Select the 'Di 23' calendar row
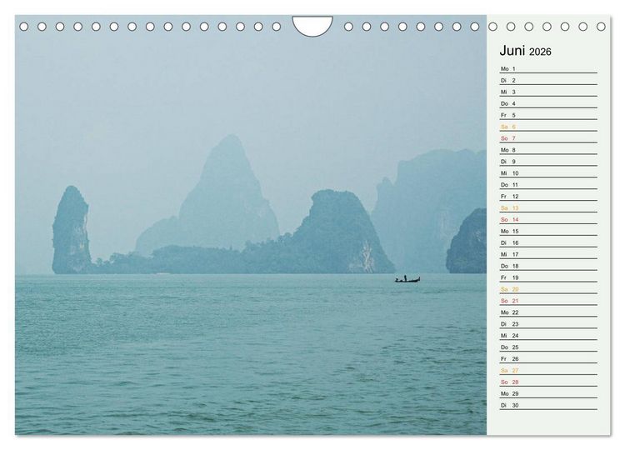Screen dimensions: 625x450 click(x=548, y=324)
